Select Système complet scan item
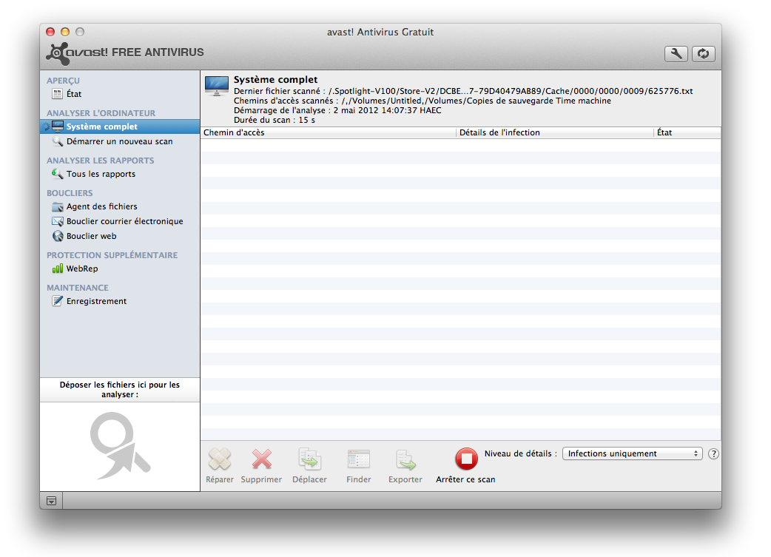The height and width of the screenshot is (557, 771). click(101, 126)
